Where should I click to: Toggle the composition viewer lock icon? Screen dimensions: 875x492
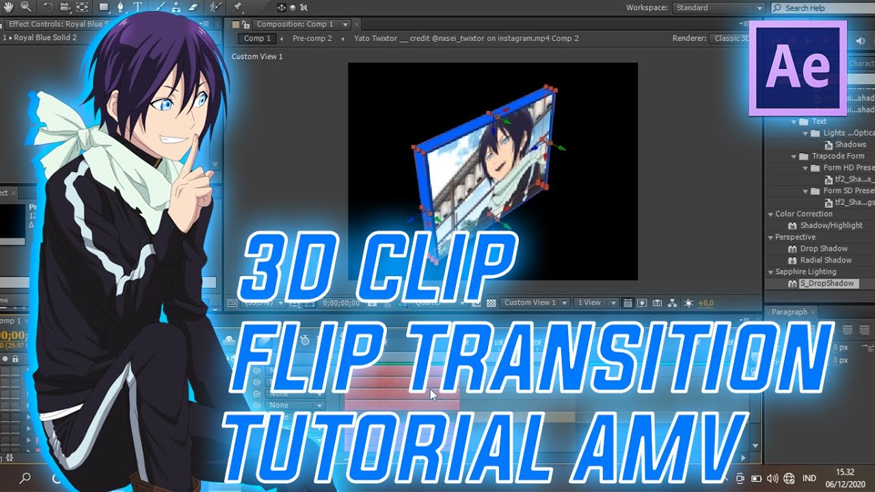(x=245, y=25)
